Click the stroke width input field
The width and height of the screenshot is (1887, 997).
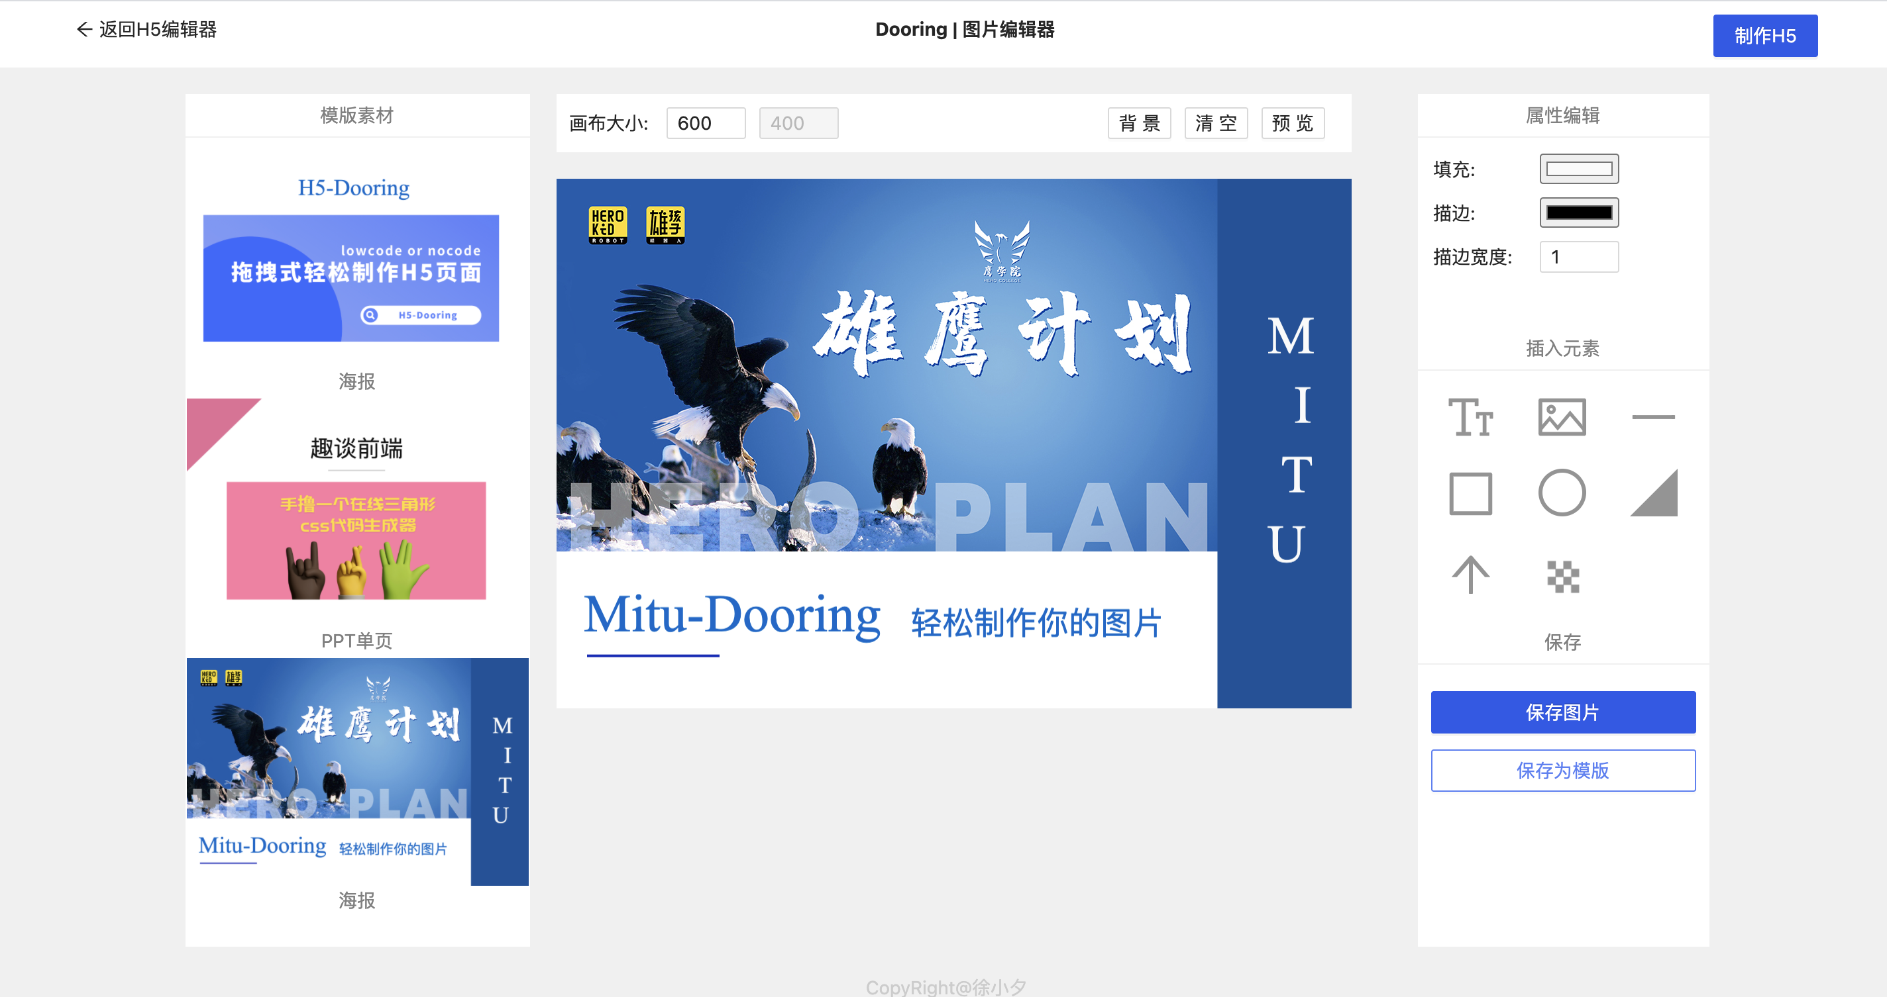tap(1579, 257)
